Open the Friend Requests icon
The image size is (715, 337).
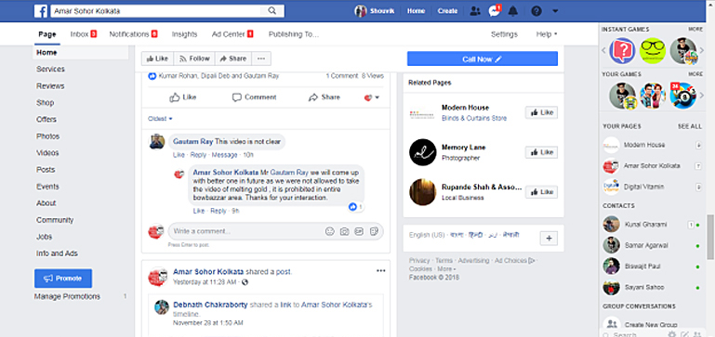(x=475, y=11)
